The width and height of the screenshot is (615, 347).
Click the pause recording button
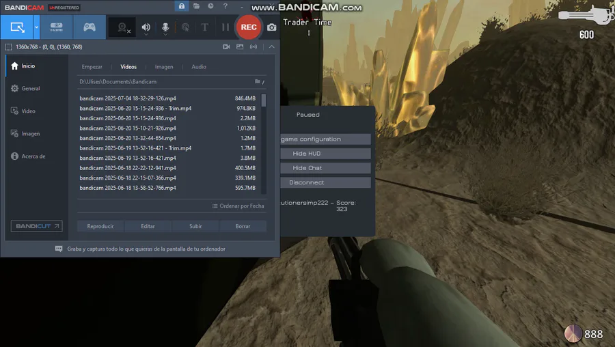tap(225, 27)
